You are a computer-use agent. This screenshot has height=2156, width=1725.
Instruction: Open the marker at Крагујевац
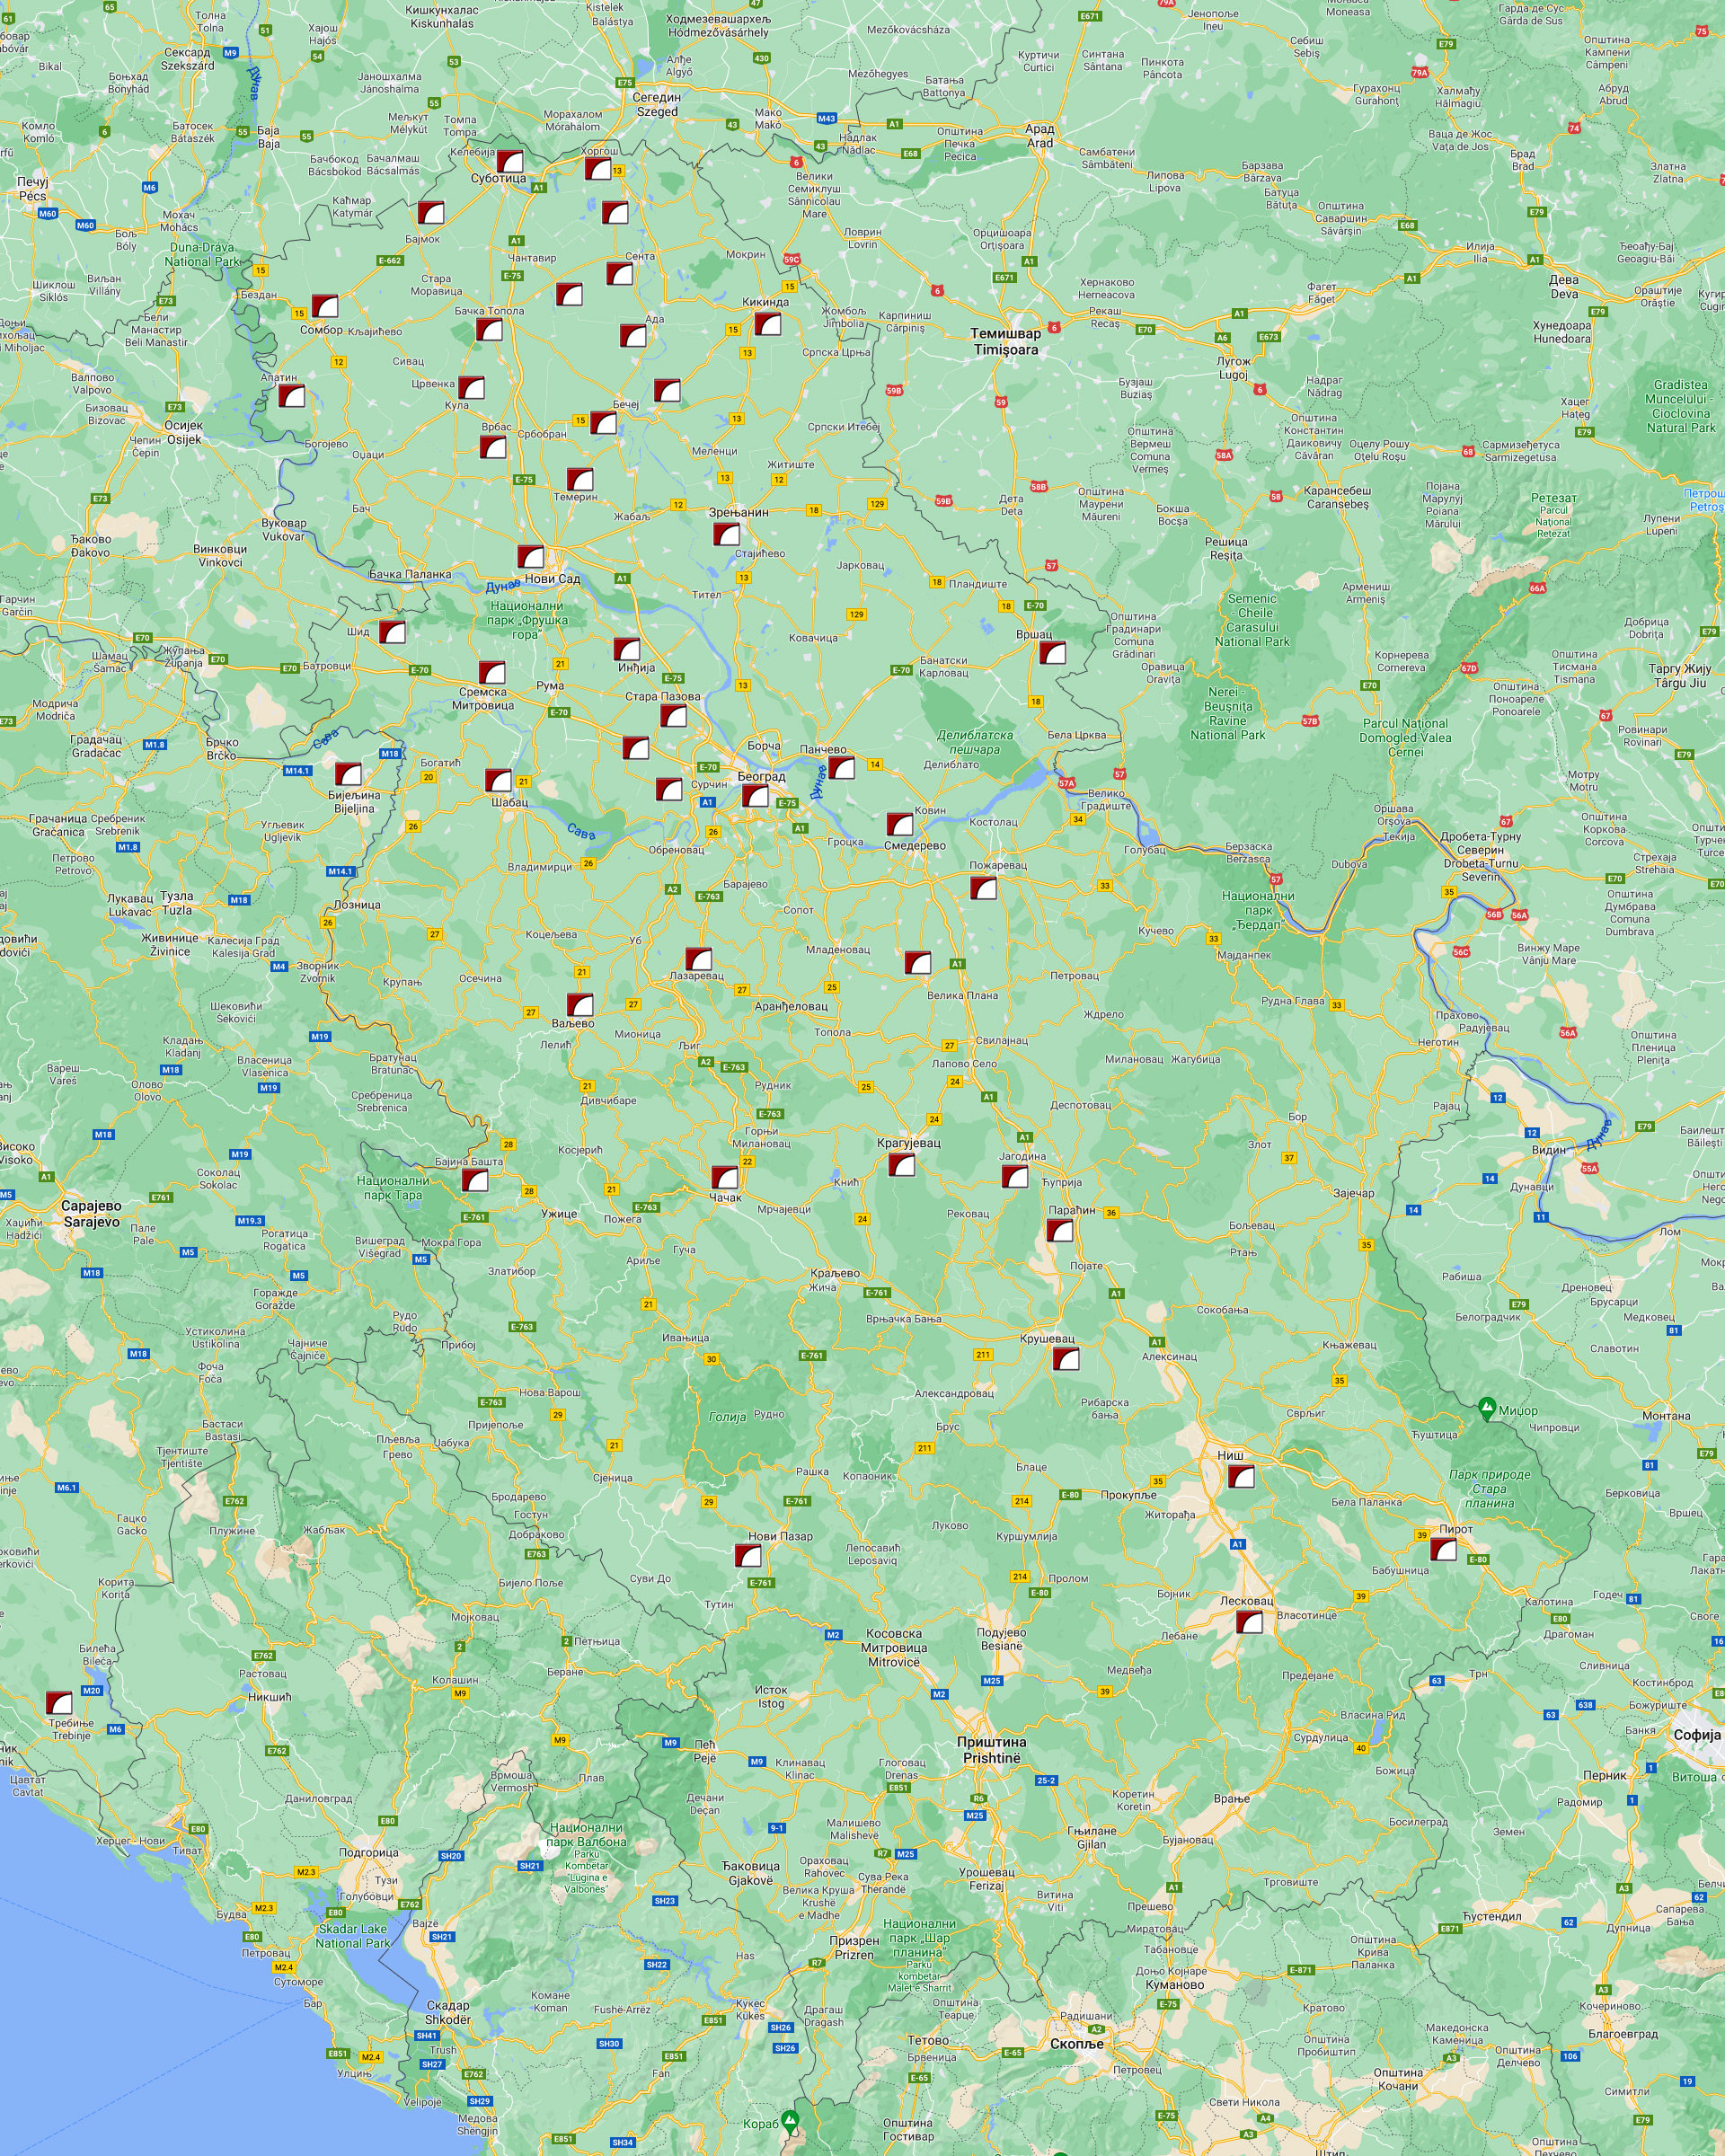[902, 1164]
